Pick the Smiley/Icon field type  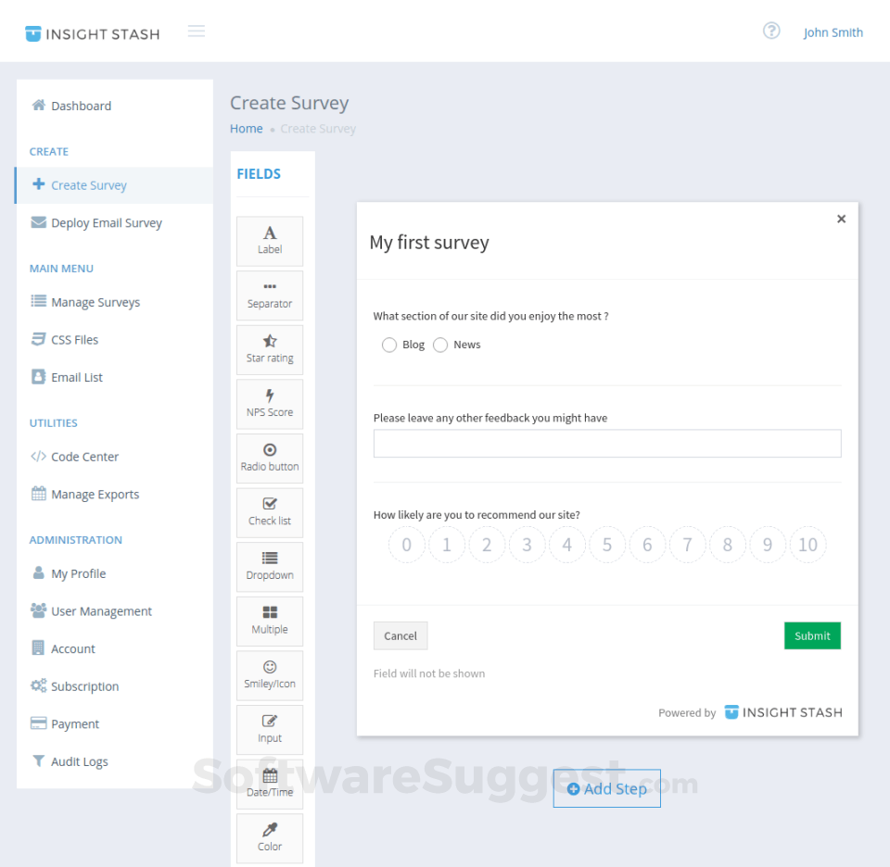tap(270, 674)
